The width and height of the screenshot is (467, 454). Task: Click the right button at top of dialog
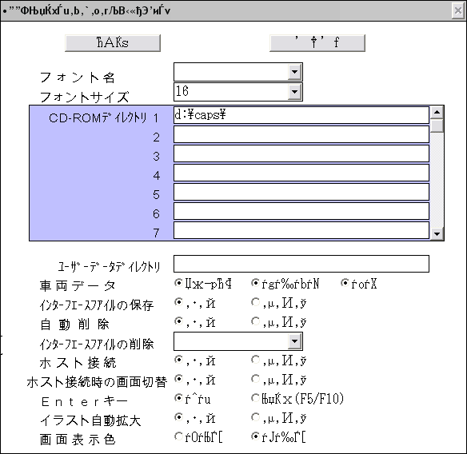pyautogui.click(x=317, y=43)
